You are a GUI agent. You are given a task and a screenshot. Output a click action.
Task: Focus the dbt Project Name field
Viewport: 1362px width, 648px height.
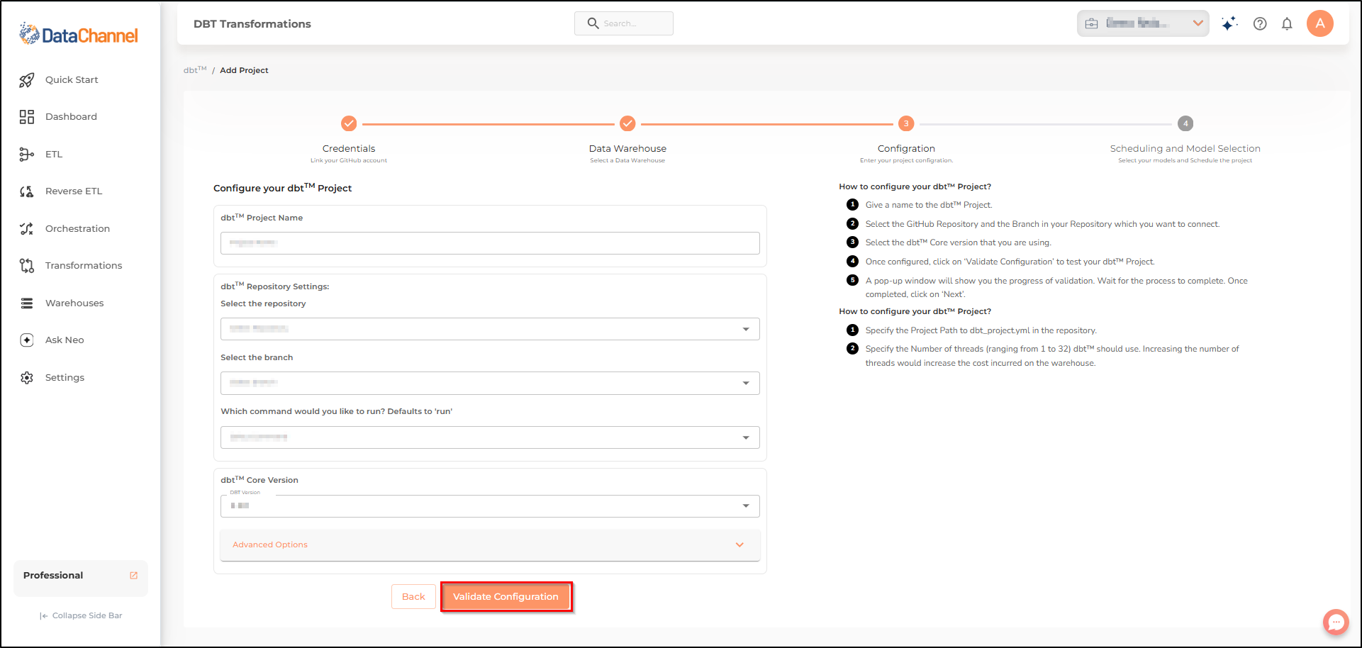pyautogui.click(x=490, y=243)
